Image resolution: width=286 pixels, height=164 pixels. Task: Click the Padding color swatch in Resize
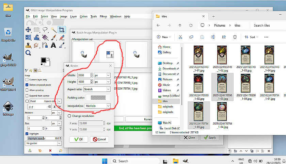click(x=98, y=98)
